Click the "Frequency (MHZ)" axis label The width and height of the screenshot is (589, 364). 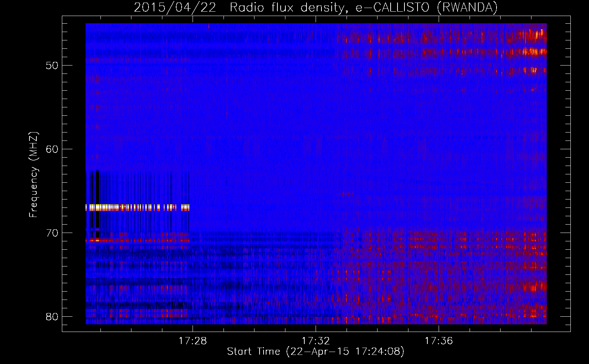(x=33, y=175)
